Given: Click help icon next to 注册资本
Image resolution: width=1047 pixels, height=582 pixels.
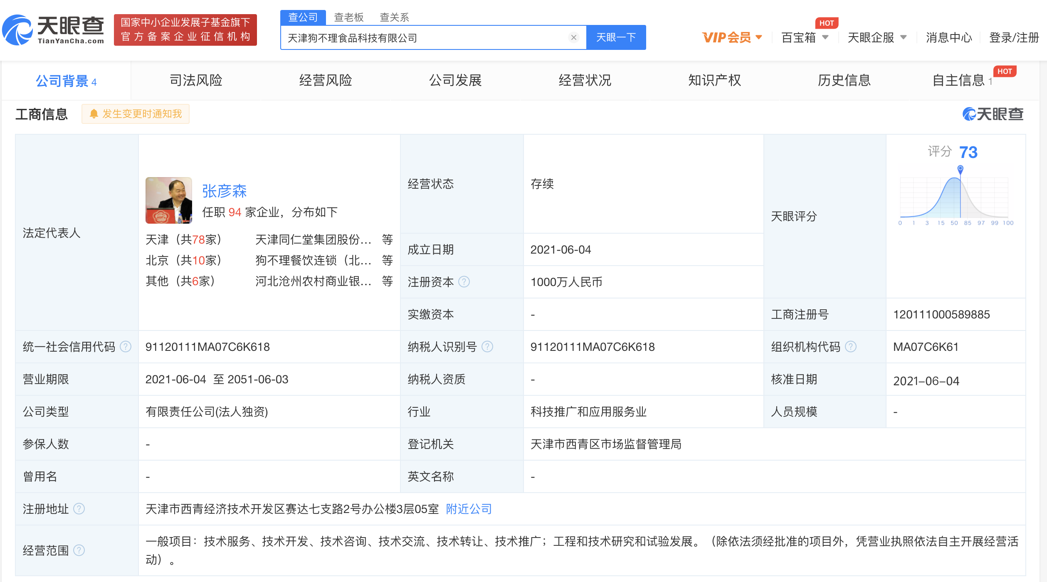Looking at the screenshot, I should point(464,282).
